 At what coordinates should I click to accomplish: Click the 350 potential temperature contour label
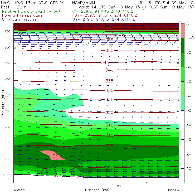[109, 51]
